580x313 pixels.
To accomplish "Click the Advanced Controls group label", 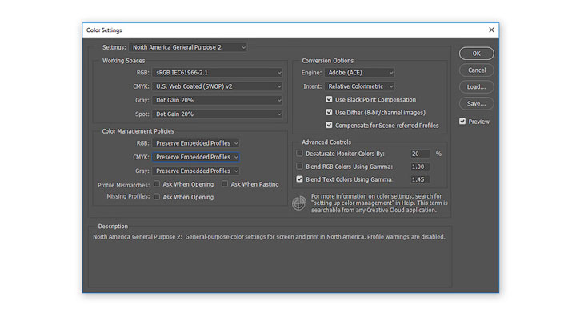I will (326, 142).
